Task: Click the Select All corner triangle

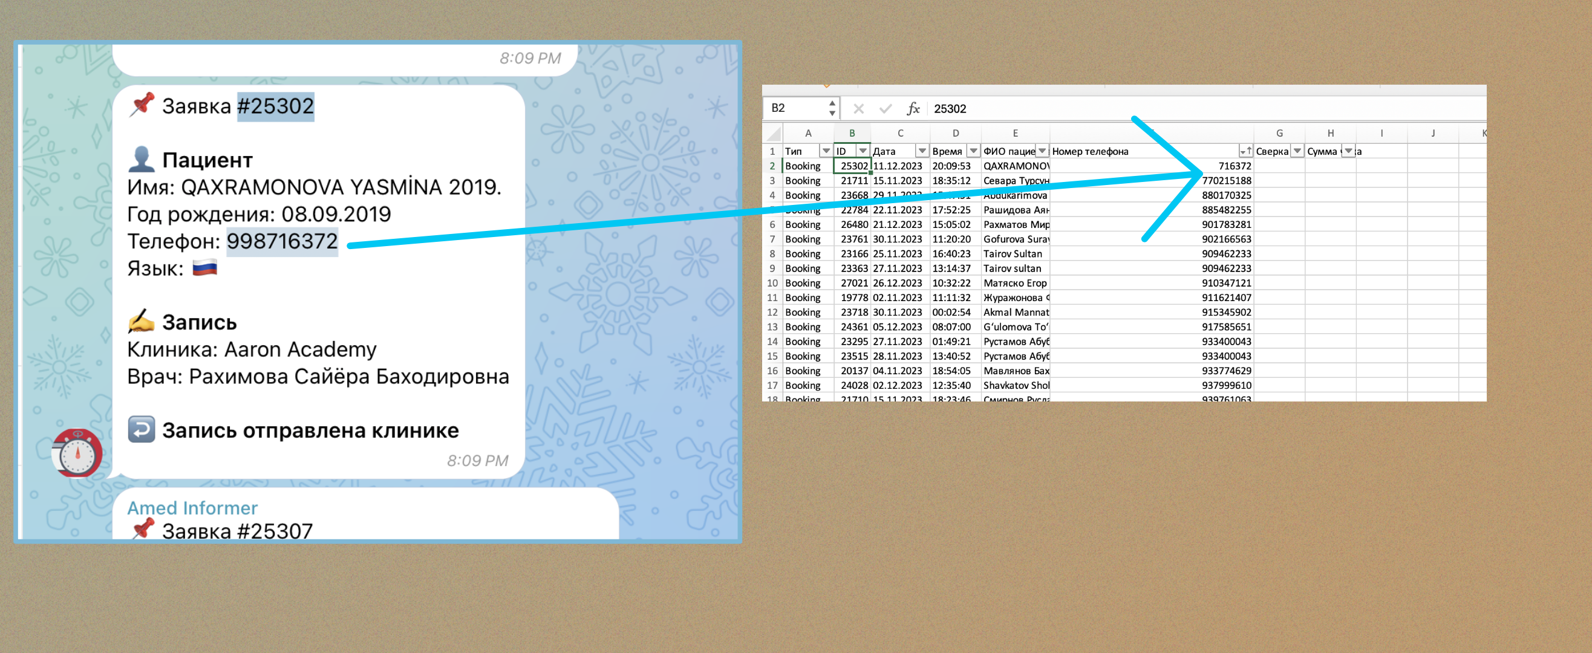Action: pyautogui.click(x=772, y=134)
